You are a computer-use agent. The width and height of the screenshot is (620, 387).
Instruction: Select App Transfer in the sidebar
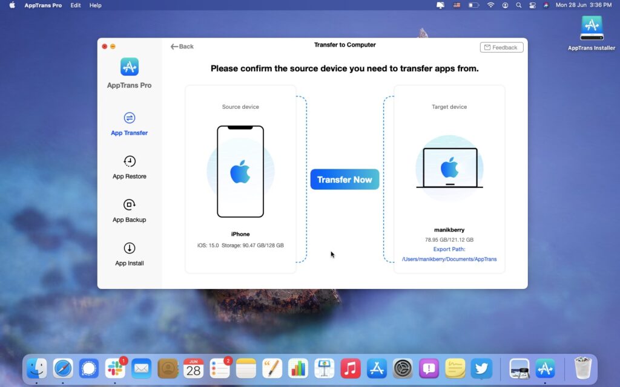coord(128,123)
